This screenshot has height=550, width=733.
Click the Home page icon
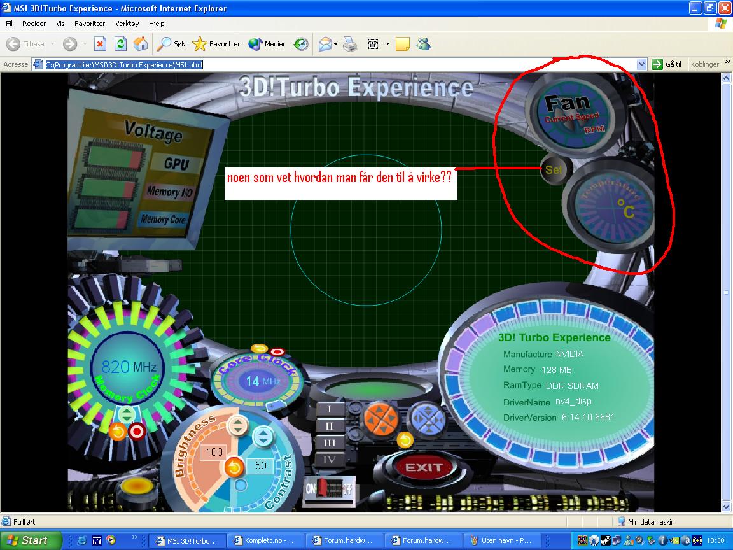(x=141, y=44)
